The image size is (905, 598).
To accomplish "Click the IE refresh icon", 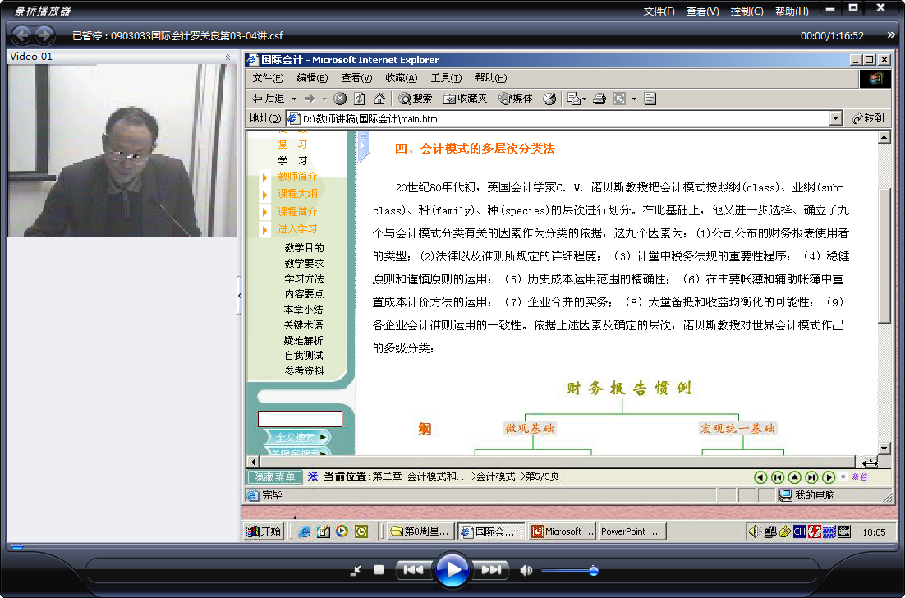I will tap(360, 99).
